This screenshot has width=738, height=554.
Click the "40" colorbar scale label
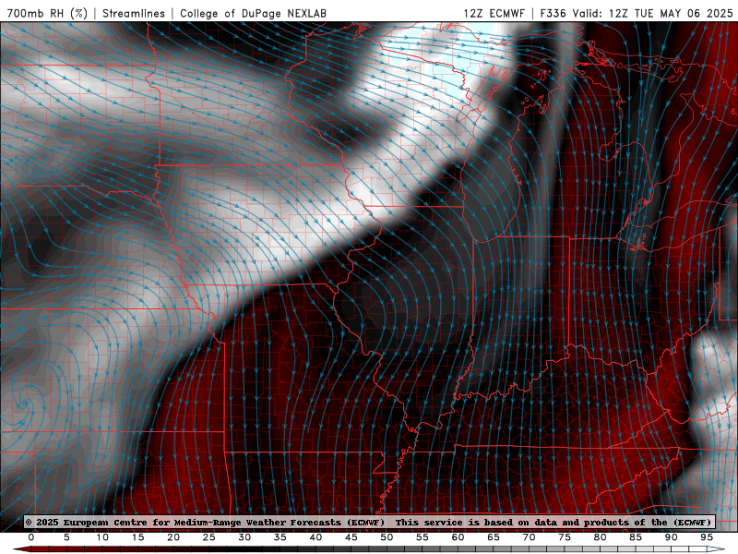(315, 537)
